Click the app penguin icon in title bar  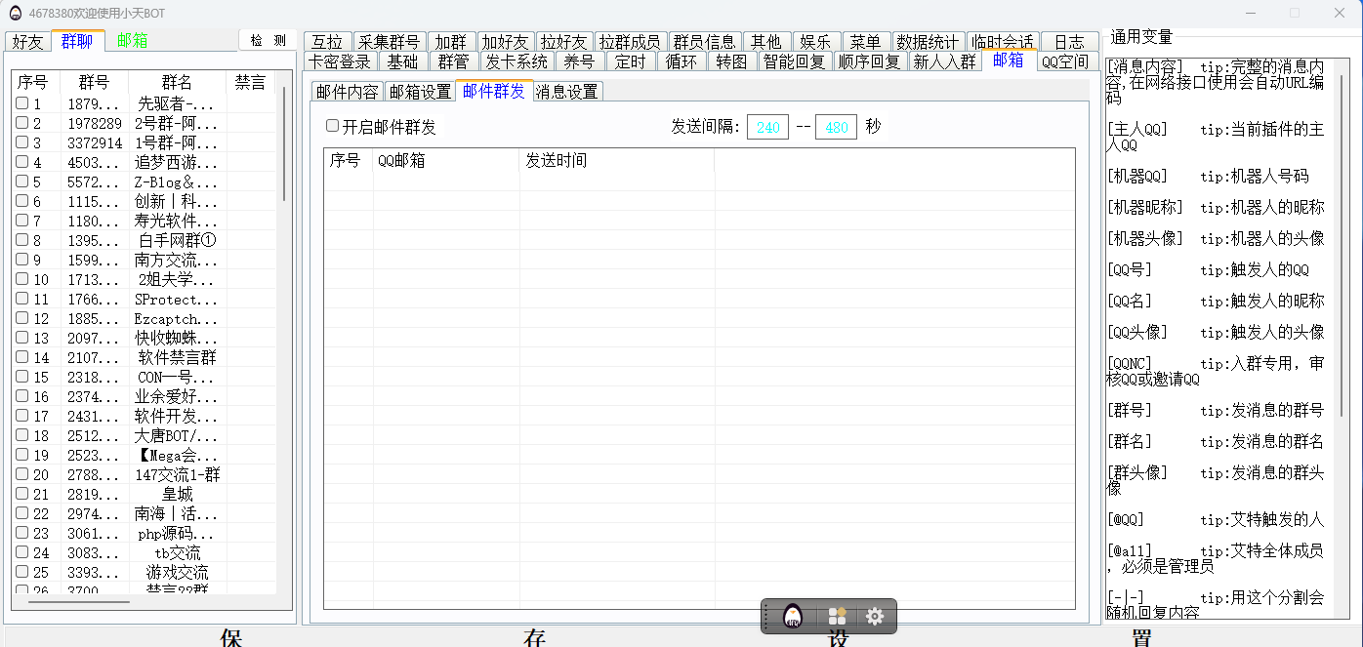(15, 13)
